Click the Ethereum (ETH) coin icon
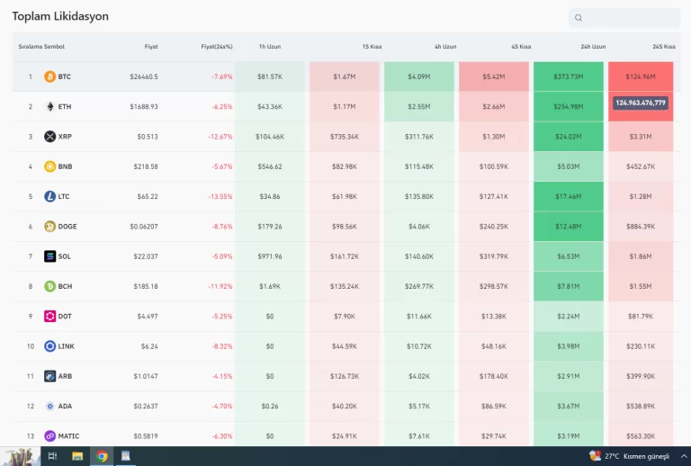The height and width of the screenshot is (466, 691). click(x=50, y=106)
